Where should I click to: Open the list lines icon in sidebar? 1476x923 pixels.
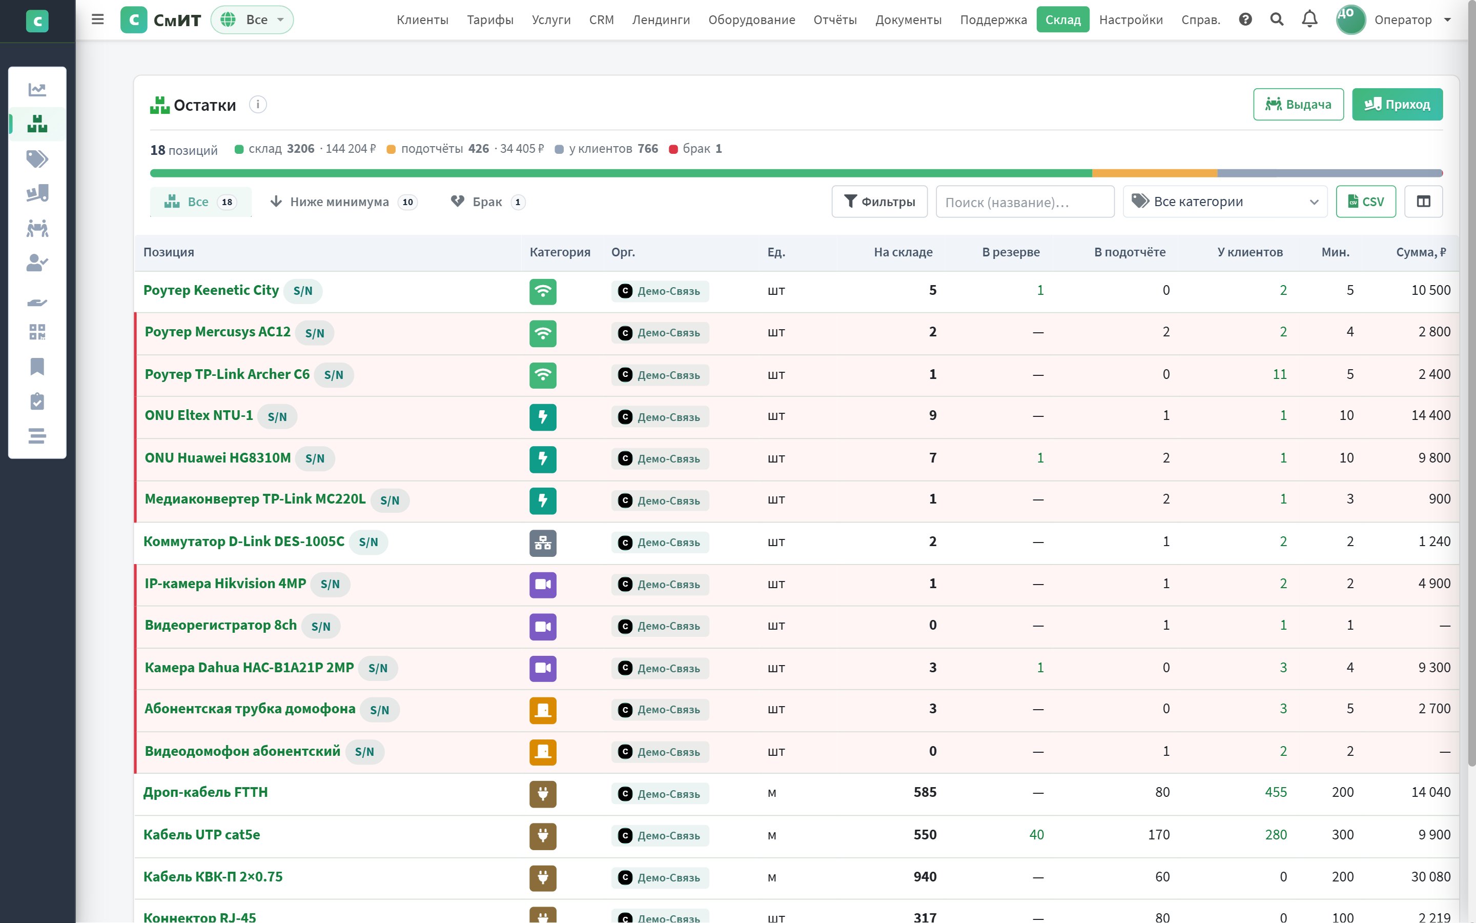[37, 436]
